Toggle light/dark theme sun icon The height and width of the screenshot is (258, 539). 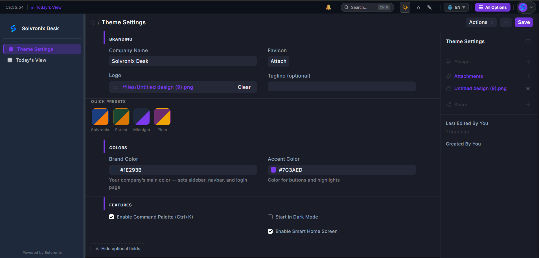405,7
